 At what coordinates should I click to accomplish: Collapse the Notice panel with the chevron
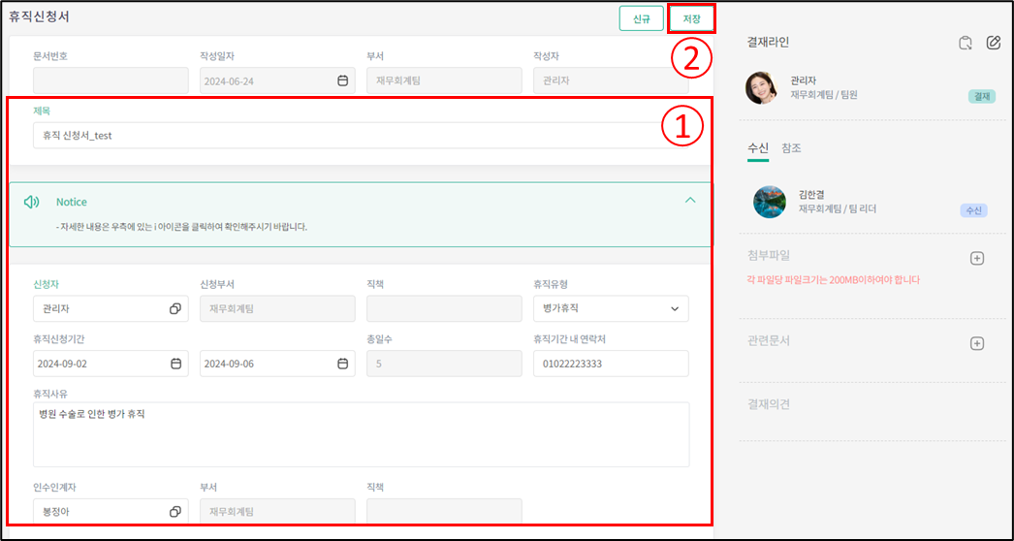pos(690,201)
